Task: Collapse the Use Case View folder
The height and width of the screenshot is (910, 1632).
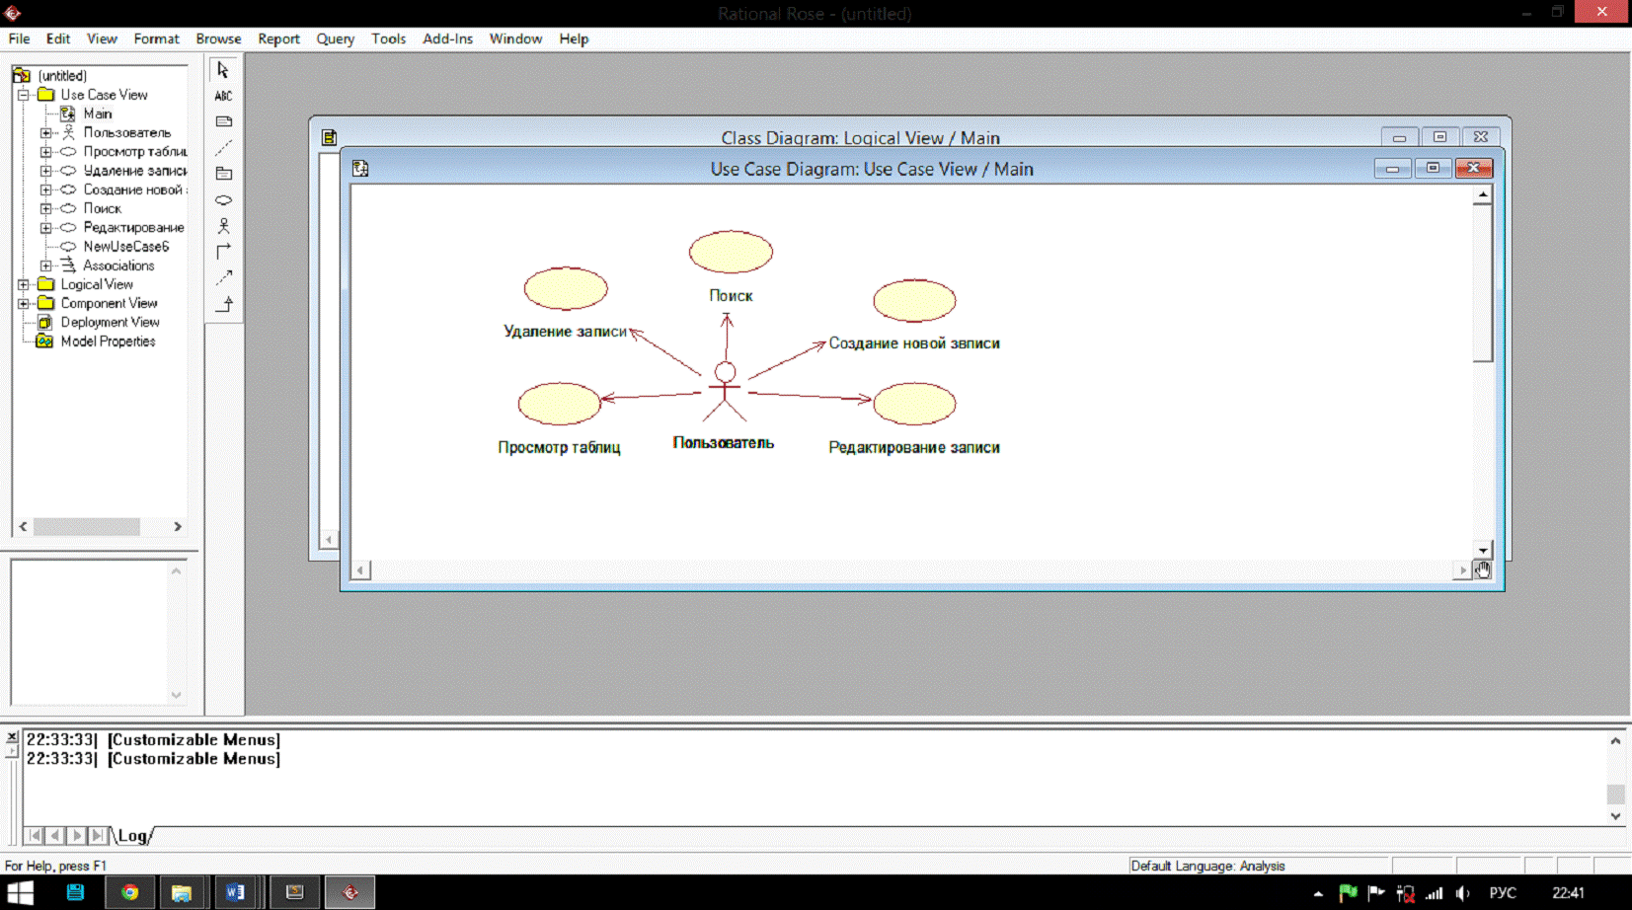Action: [24, 95]
